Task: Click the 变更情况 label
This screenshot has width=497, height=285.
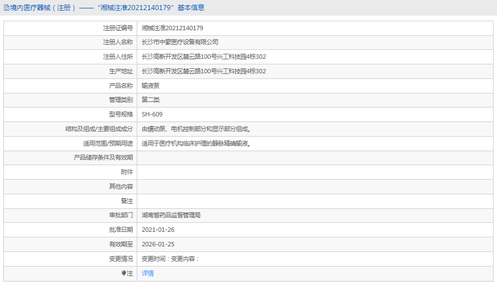Action: 121,259
